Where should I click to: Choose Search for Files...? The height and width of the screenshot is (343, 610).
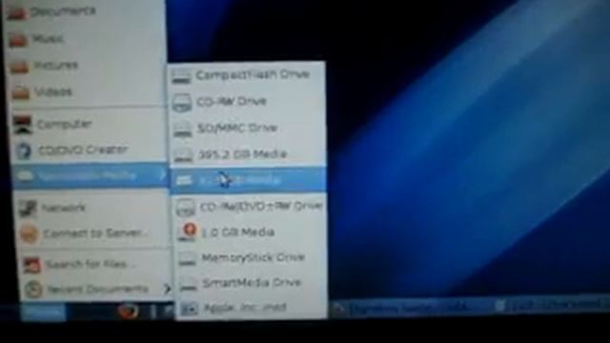pos(95,265)
